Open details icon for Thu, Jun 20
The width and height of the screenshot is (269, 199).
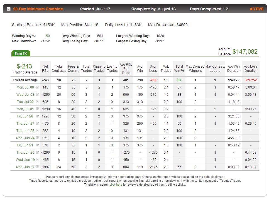pos(37,152)
